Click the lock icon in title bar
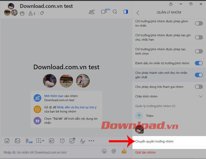The width and height of the screenshot is (206, 159). pyautogui.click(x=171, y=4)
